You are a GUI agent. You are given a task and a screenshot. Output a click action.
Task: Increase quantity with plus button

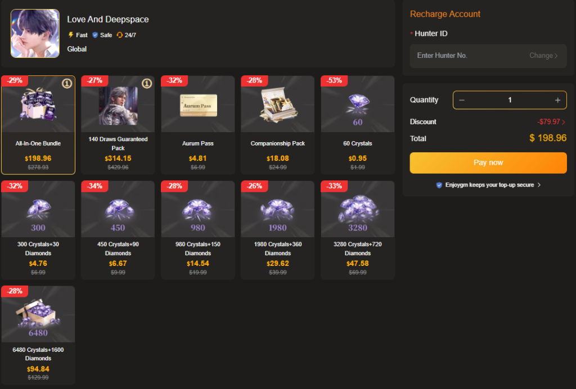[x=557, y=100]
